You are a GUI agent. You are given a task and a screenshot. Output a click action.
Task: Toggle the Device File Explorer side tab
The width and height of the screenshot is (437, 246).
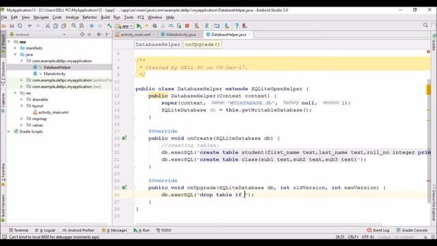click(434, 203)
